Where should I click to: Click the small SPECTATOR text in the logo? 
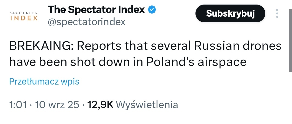coord(24,13)
